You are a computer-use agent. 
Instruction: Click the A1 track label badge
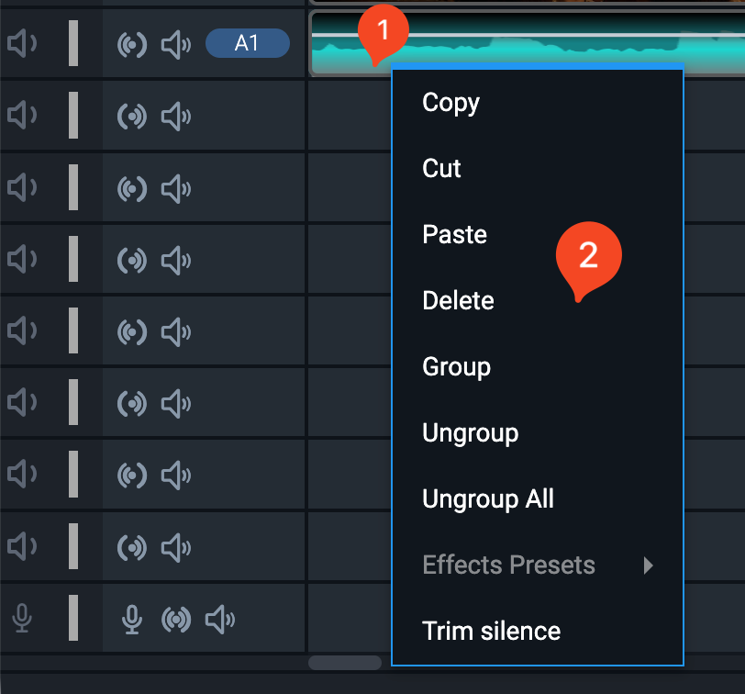click(248, 43)
